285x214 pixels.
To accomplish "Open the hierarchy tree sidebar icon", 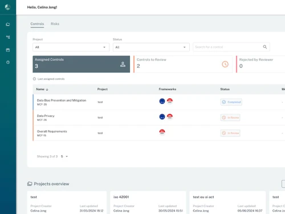I will pos(8,37).
